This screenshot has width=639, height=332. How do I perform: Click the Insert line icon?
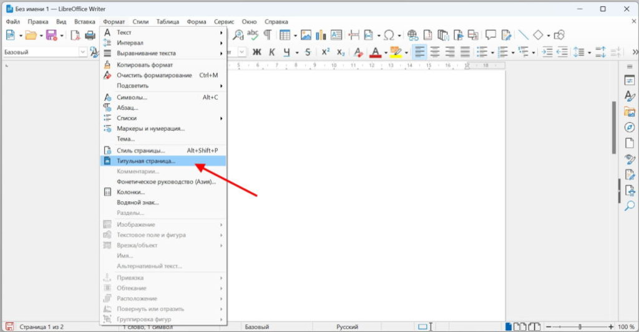click(x=524, y=35)
